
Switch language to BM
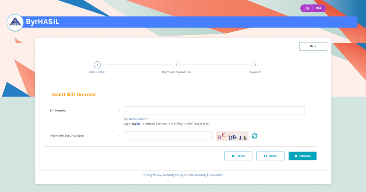tap(318, 8)
